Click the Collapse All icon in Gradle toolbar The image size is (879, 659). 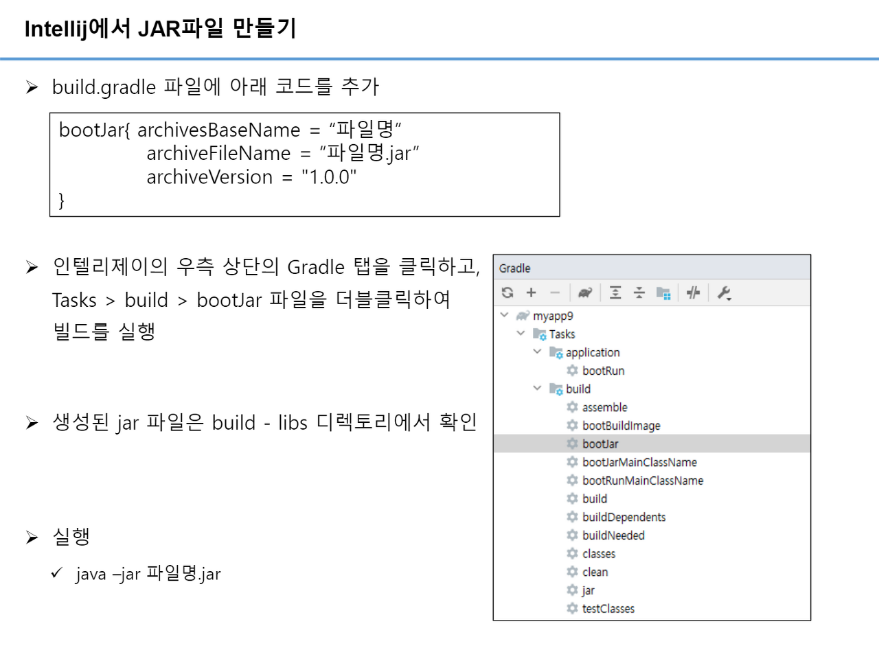pos(639,292)
